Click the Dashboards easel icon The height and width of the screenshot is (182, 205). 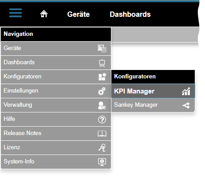102,63
